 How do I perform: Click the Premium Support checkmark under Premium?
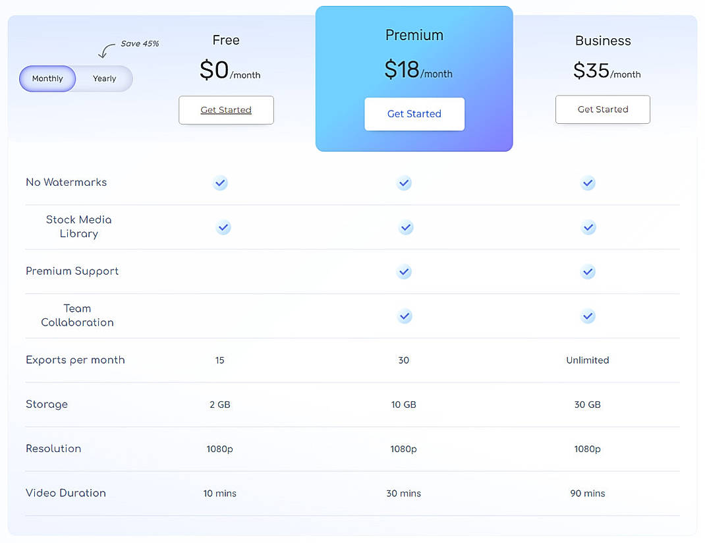coord(404,271)
